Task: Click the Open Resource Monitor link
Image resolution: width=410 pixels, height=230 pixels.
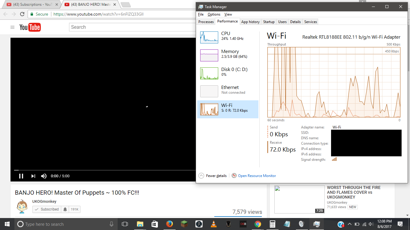Action: (257, 176)
